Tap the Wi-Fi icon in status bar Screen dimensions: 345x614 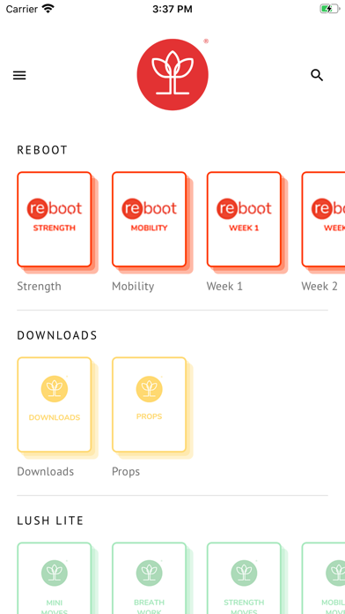click(48, 9)
